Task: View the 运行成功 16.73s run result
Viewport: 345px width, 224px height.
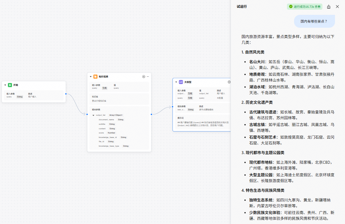Action: [x=304, y=6]
